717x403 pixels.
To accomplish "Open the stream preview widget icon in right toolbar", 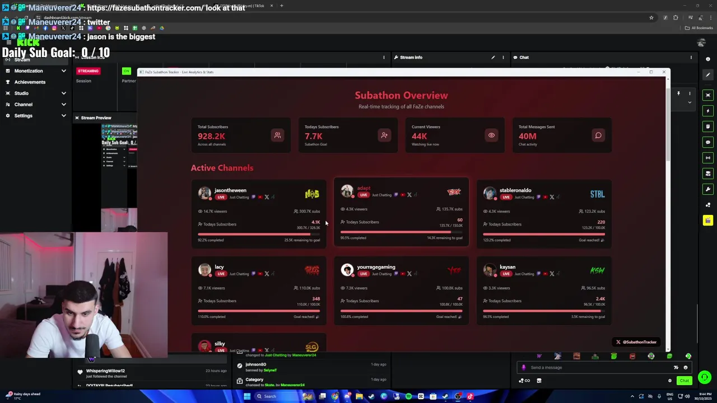I will (x=708, y=95).
